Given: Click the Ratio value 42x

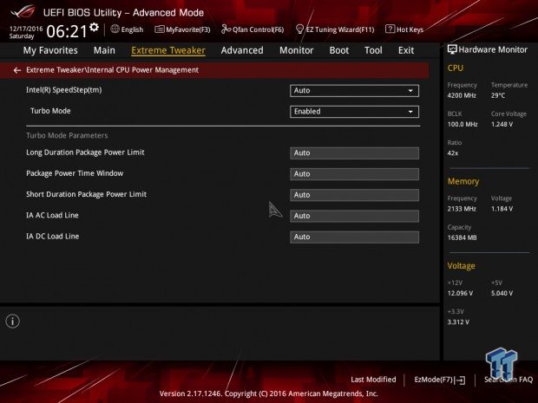Looking at the screenshot, I should (x=453, y=153).
